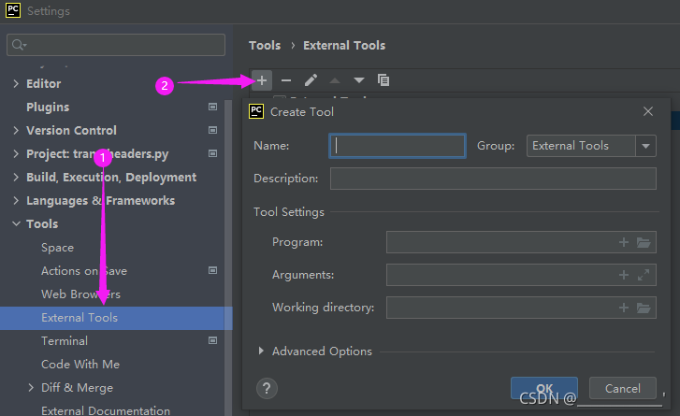680x416 pixels.
Task: Click the Name text field
Action: [398, 146]
